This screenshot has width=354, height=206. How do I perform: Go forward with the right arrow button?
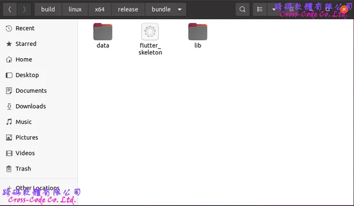tap(24, 9)
